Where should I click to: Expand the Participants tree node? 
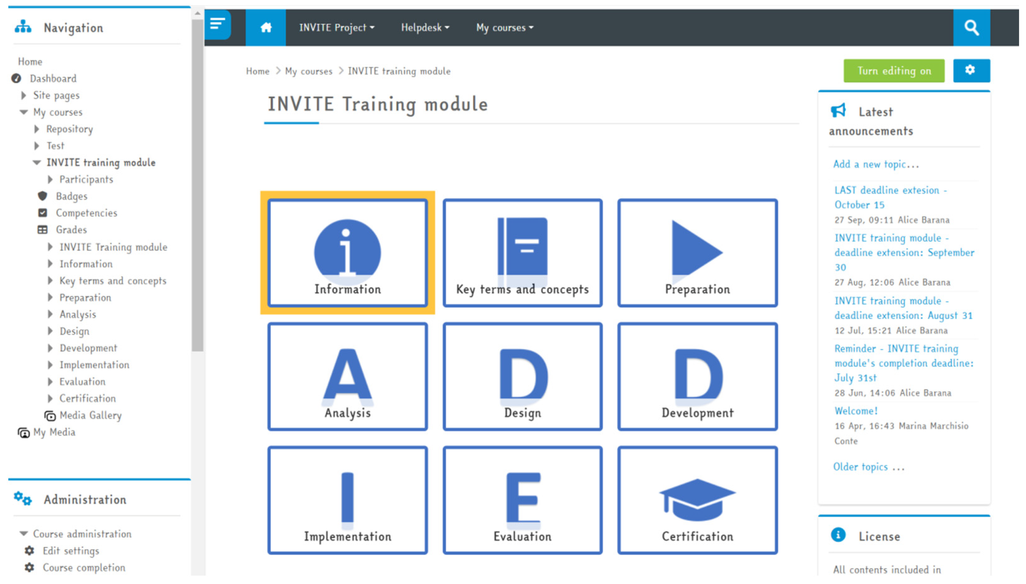pyautogui.click(x=50, y=179)
